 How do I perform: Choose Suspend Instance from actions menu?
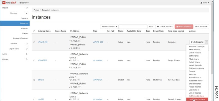coord(195,81)
